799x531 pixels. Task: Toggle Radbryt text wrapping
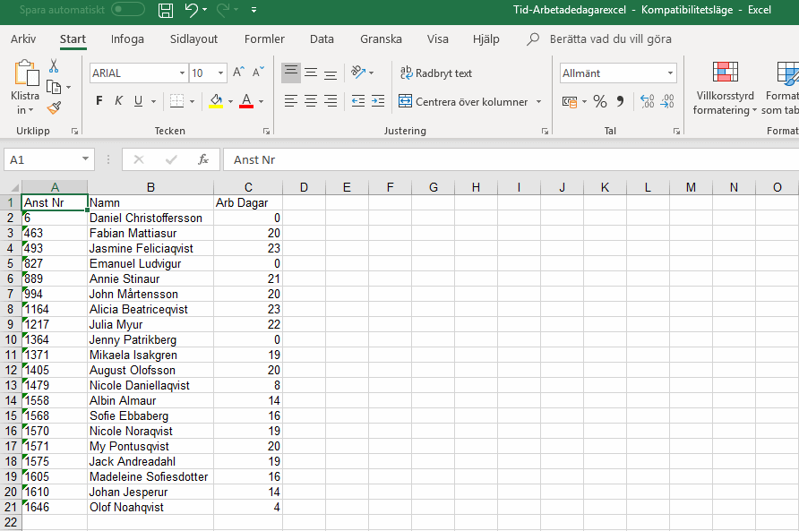[x=436, y=73]
